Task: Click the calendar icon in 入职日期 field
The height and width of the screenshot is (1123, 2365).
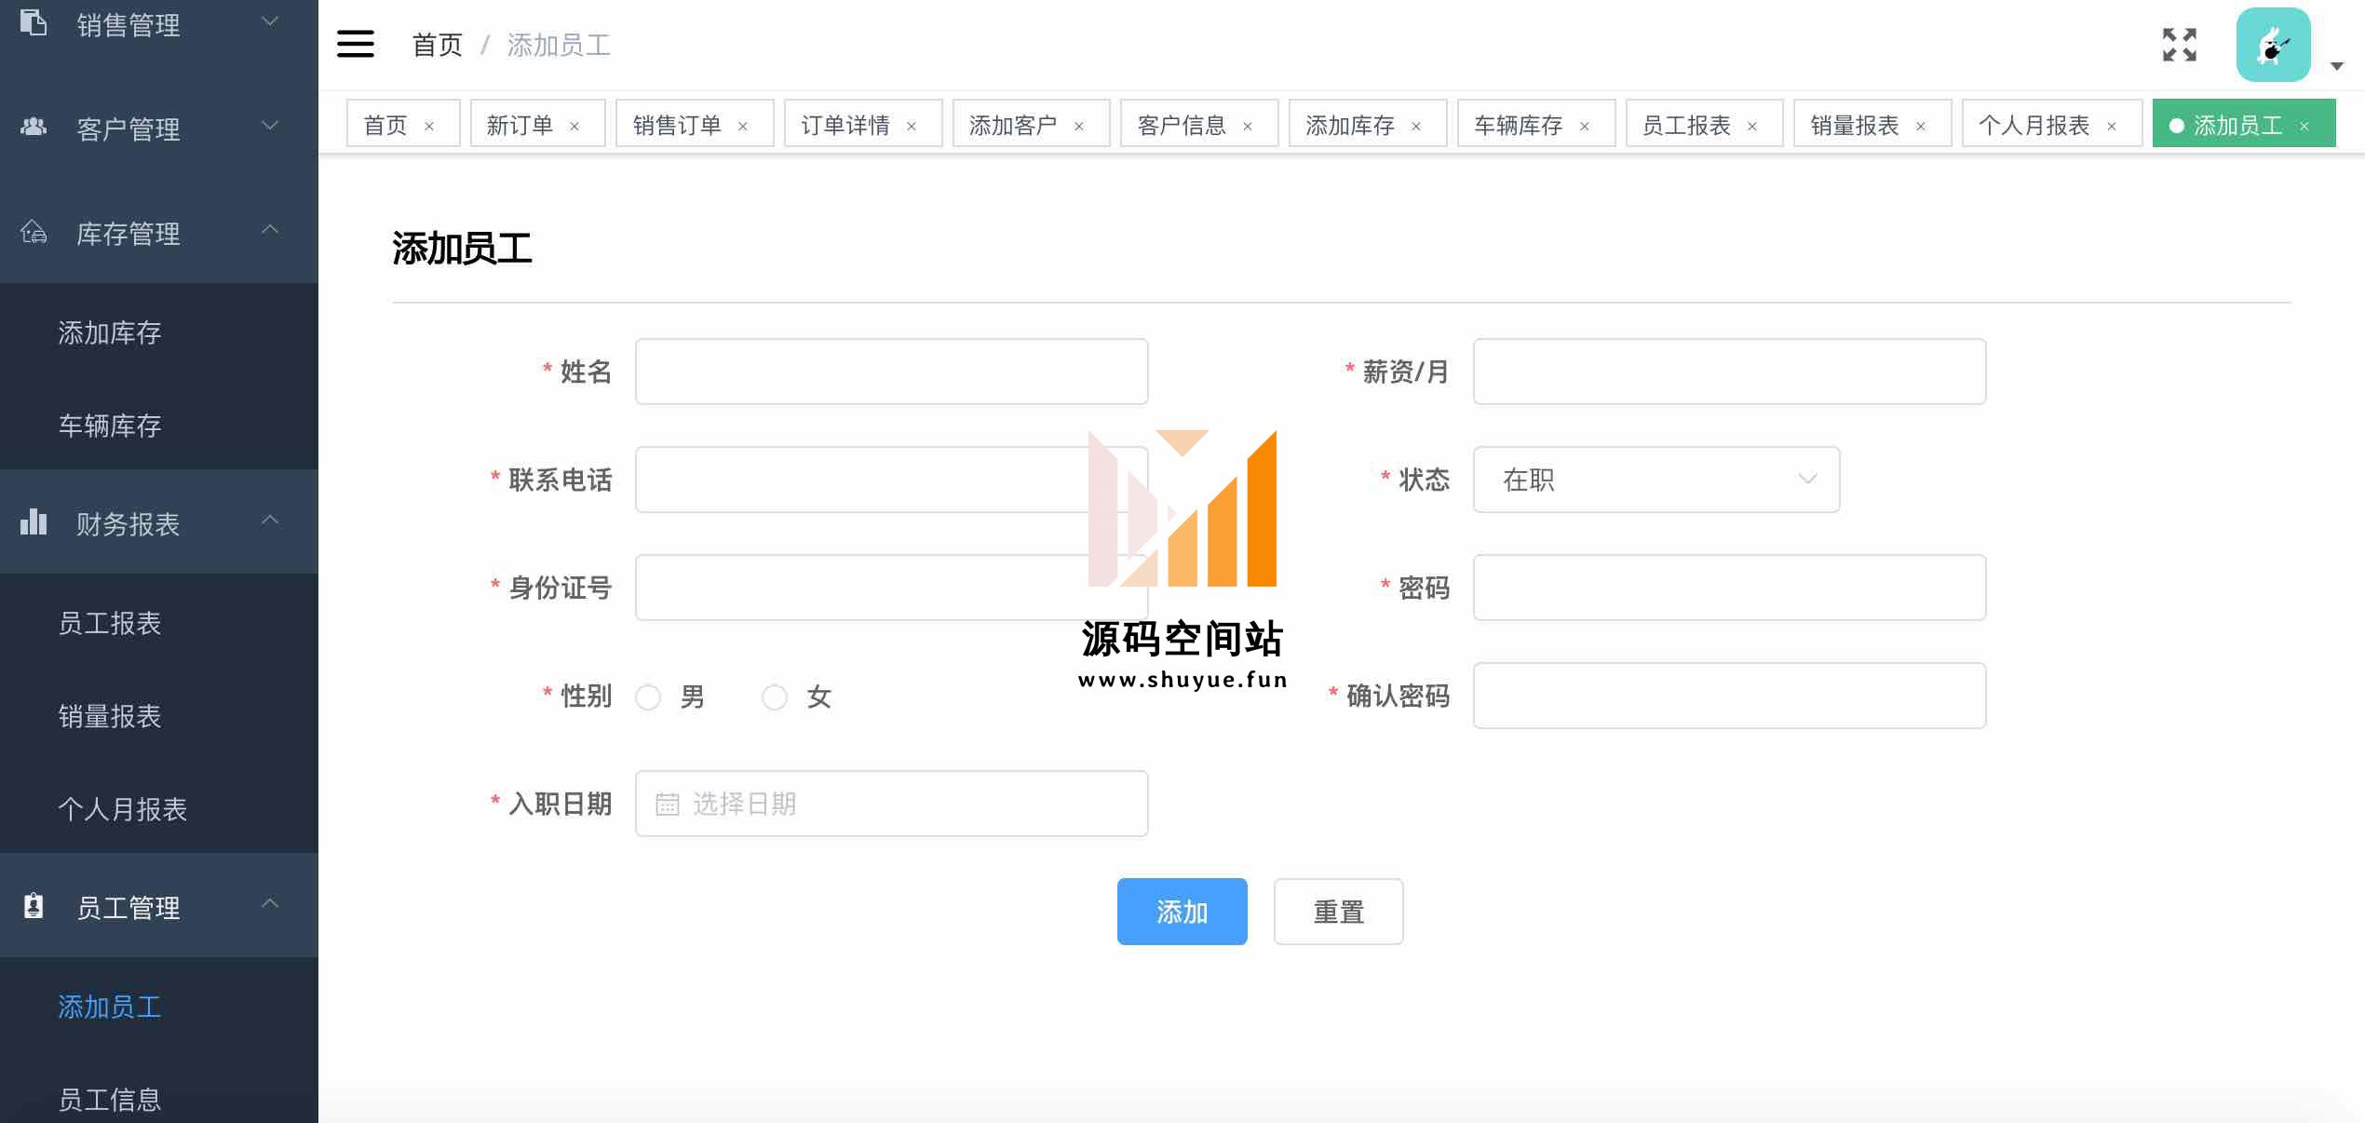Action: 667,804
